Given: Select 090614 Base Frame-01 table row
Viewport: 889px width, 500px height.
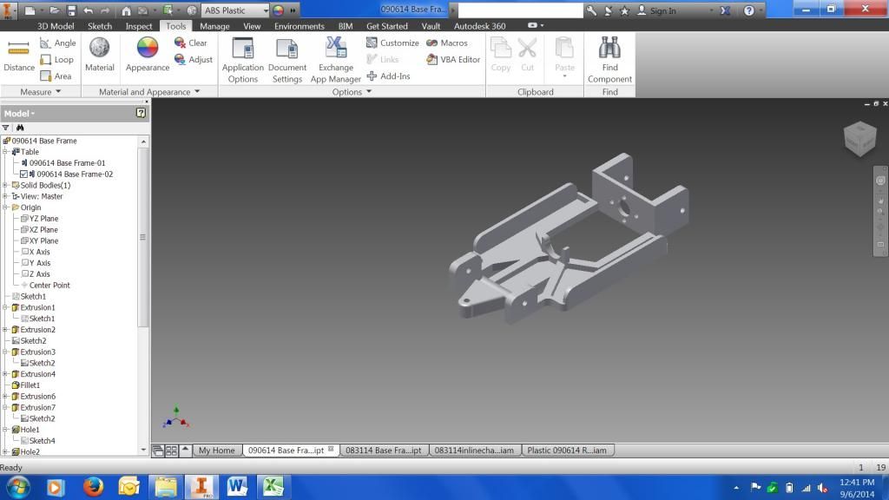Looking at the screenshot, I should coord(63,162).
